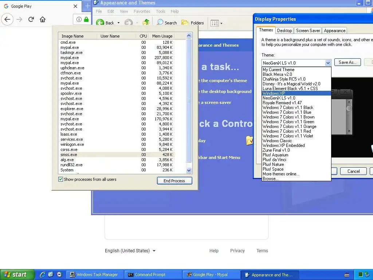View site info icon in address bar
The height and width of the screenshot is (280, 373).
tap(79, 19)
